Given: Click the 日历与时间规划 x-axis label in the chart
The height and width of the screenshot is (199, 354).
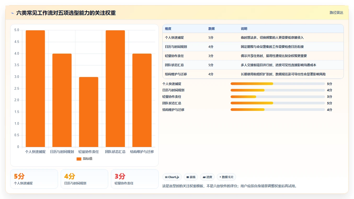Looking at the screenshot, I should point(62,152).
